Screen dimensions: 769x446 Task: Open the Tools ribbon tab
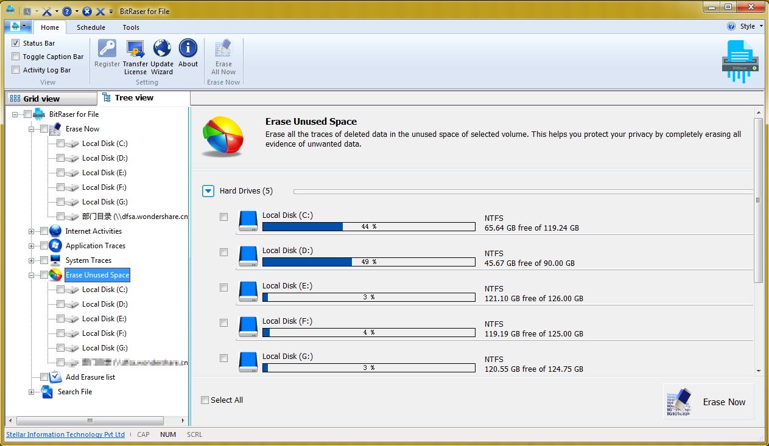pos(131,27)
